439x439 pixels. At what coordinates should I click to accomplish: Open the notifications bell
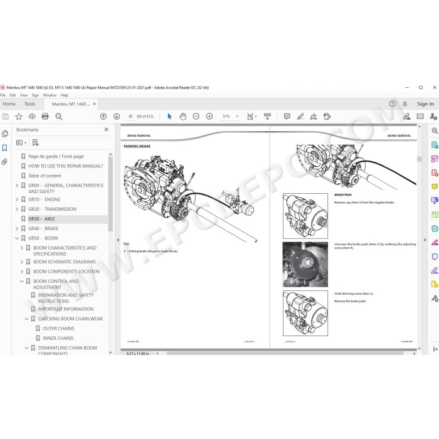(x=405, y=104)
